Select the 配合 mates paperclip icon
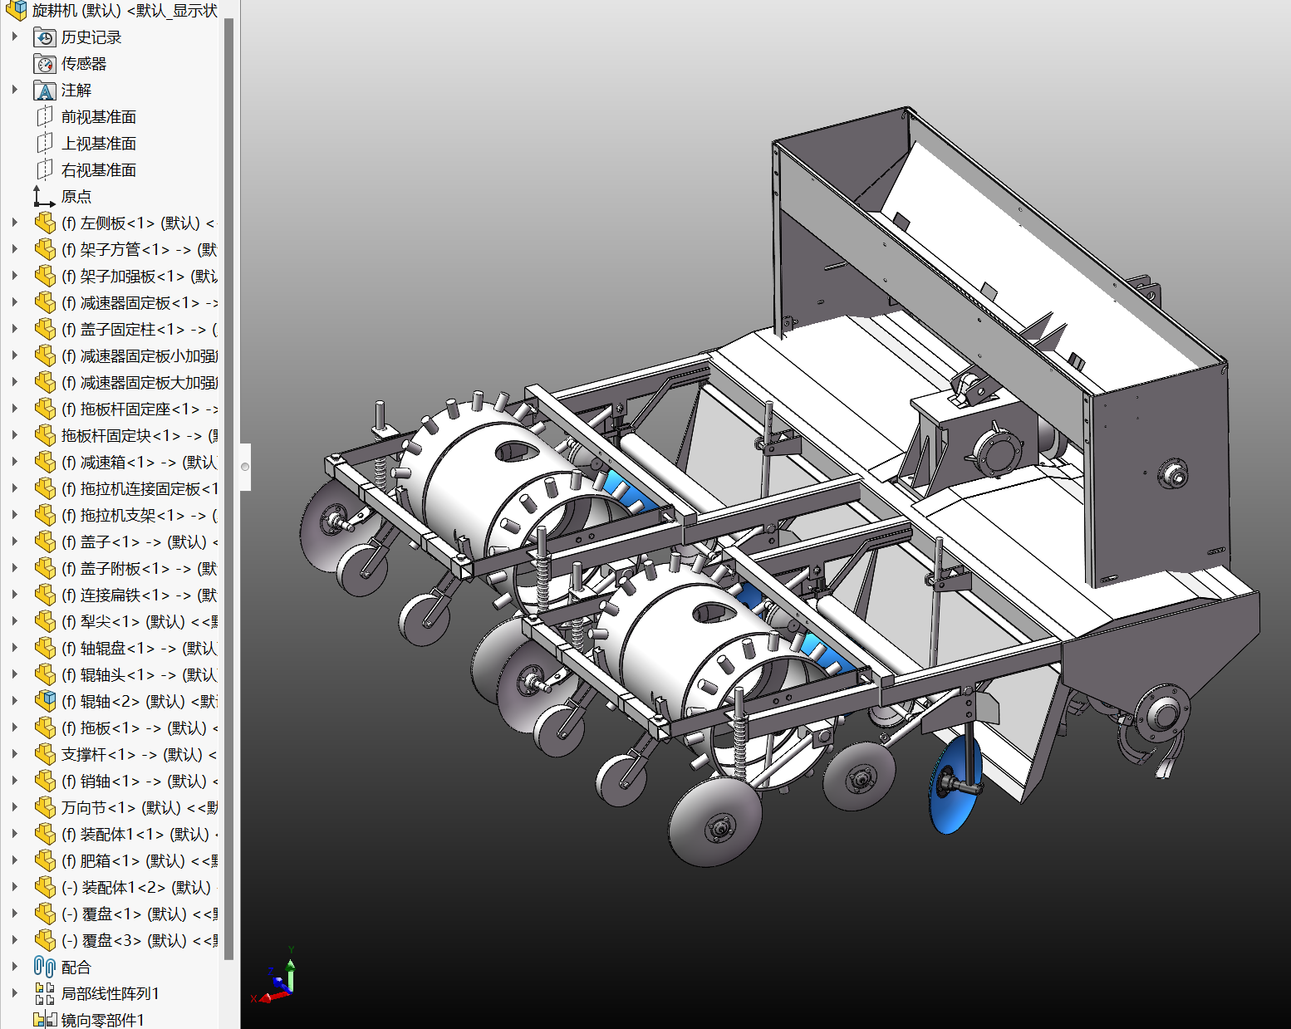 click(x=45, y=967)
